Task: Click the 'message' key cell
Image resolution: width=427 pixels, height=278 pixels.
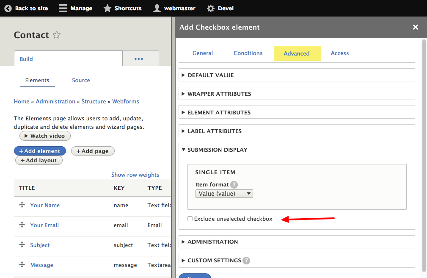Action: [125, 265]
